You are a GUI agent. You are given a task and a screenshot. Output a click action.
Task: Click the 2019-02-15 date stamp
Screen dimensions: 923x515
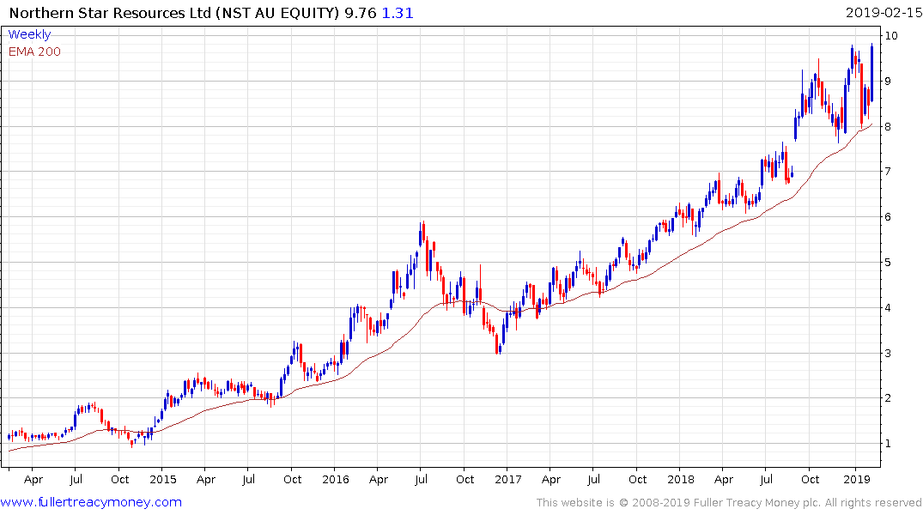click(884, 13)
